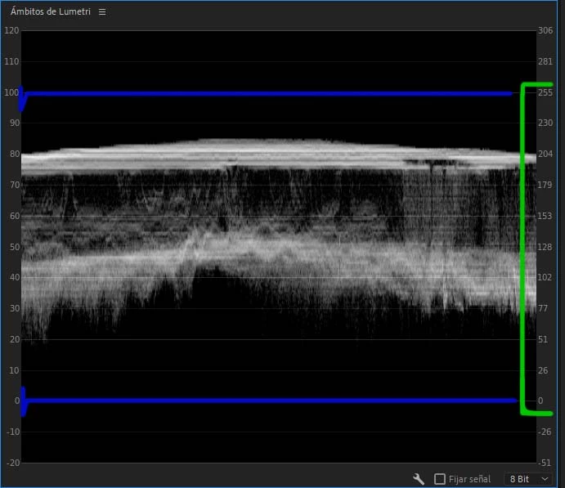Viewport: 565px width, 488px height.
Task: Click the 50 label on left scale
Action: pyautogui.click(x=15, y=247)
